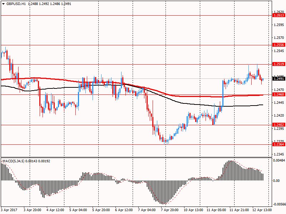This screenshot has width=286, height=214.
Task: Click the 1.2364 red price level tag
Action: coord(278,144)
